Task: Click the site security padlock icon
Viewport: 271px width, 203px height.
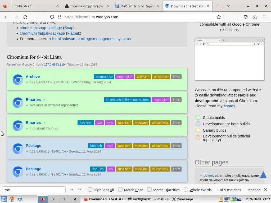Action: point(60,17)
